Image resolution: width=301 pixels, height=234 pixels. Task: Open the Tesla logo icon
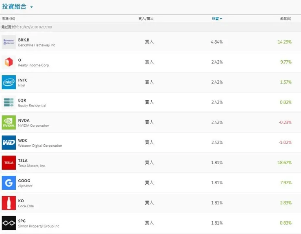[9, 163]
